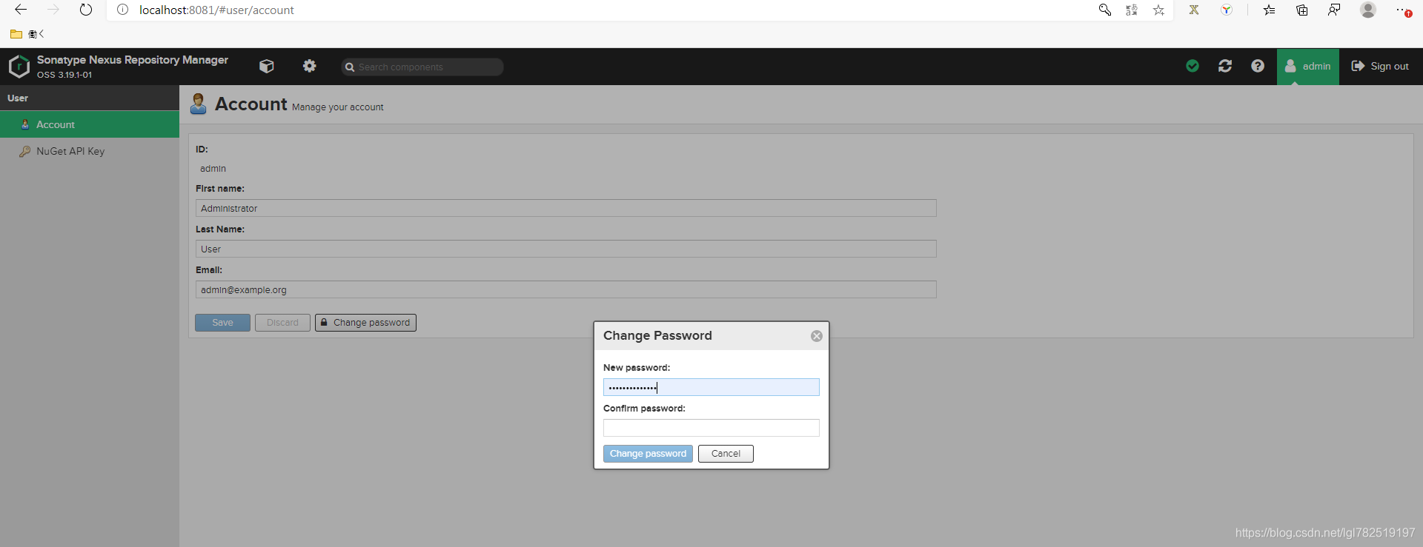Open Administration via gear icon

click(310, 66)
